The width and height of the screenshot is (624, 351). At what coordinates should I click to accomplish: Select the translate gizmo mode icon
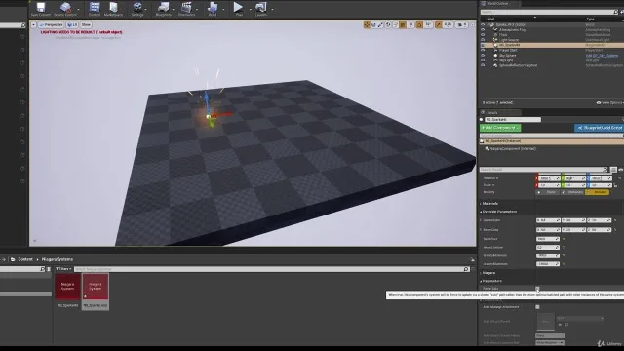(367, 25)
